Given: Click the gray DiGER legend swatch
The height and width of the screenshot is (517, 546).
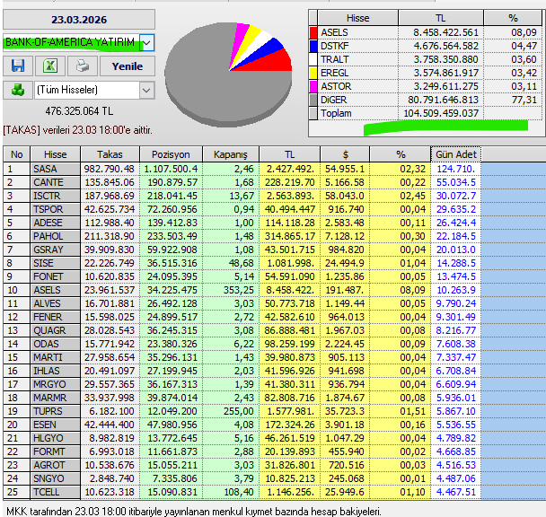Looking at the screenshot, I should click(313, 100).
